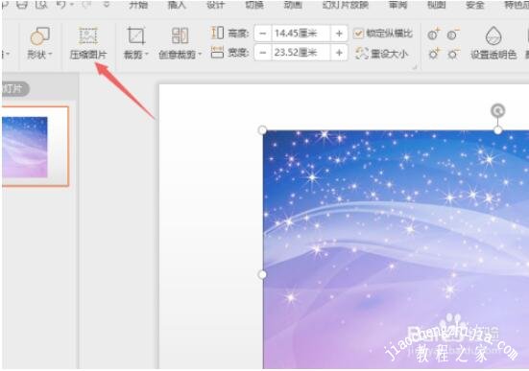Image resolution: width=529 pixels, height=371 pixels.
Task: Open the 安全 tab
Action: tap(475, 5)
